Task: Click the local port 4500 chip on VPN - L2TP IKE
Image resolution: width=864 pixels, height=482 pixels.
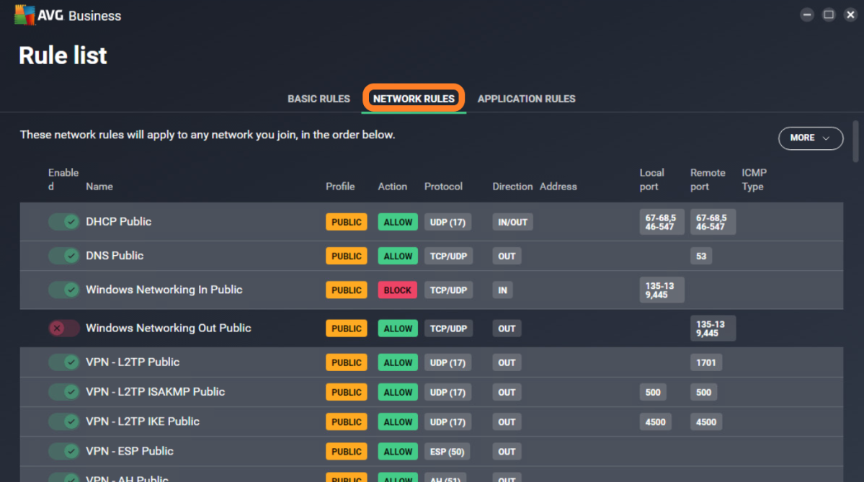Action: [655, 421]
